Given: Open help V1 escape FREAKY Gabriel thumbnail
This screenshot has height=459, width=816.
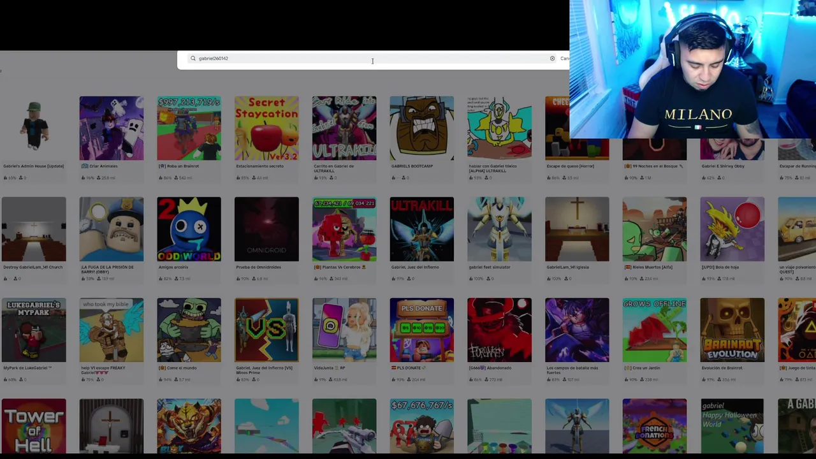Looking at the screenshot, I should [112, 330].
